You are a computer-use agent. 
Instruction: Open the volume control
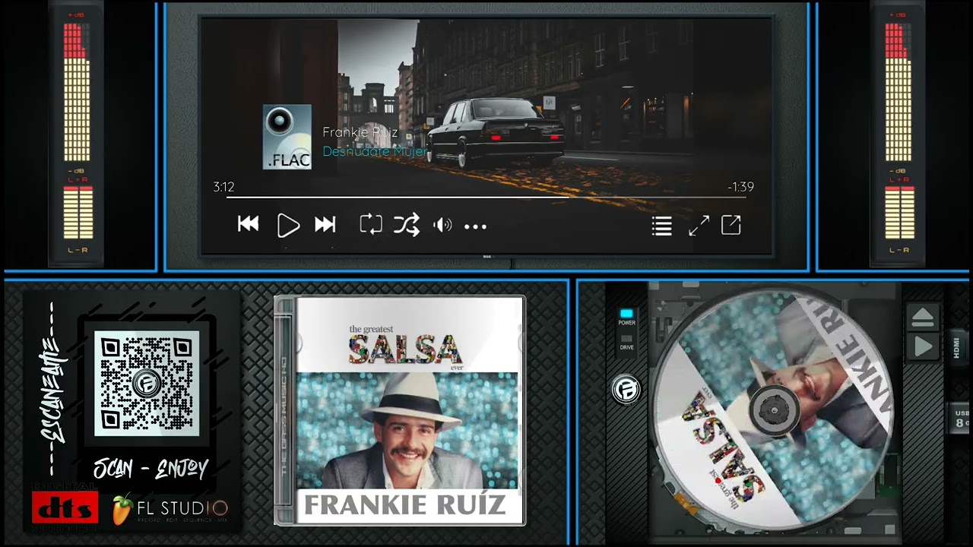[442, 226]
